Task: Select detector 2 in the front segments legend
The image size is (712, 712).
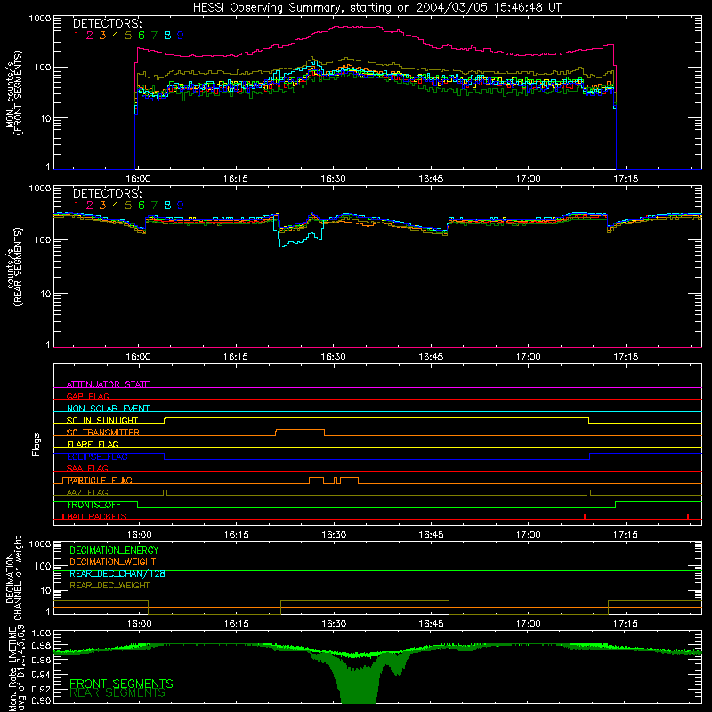Action: coord(90,36)
